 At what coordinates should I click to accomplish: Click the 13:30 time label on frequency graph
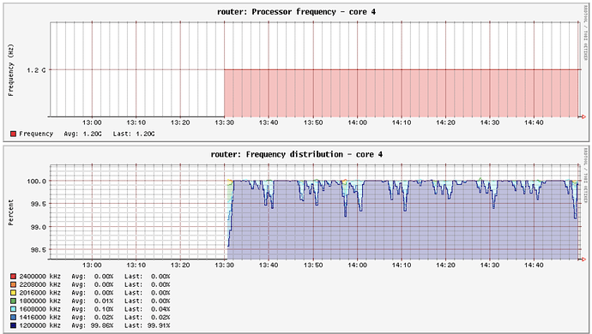tap(224, 122)
